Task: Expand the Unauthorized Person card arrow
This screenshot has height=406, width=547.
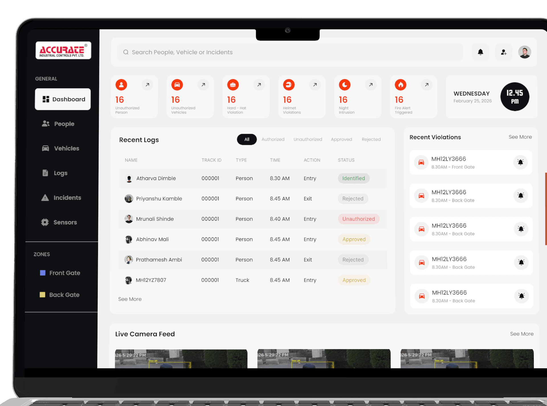Action: 147,85
